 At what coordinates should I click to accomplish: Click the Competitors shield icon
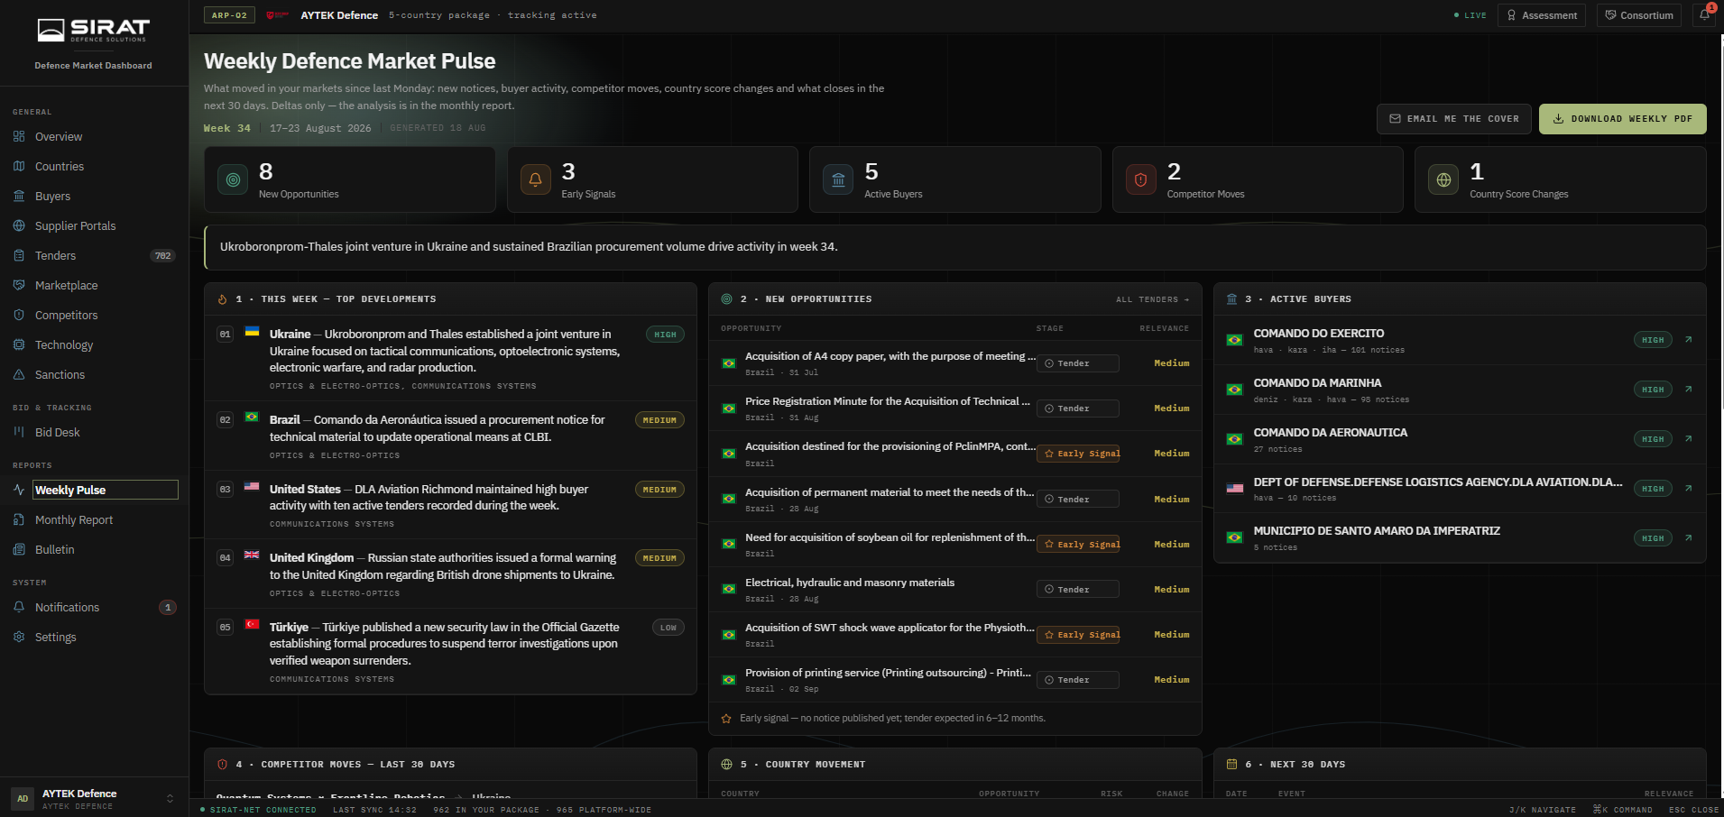19,316
